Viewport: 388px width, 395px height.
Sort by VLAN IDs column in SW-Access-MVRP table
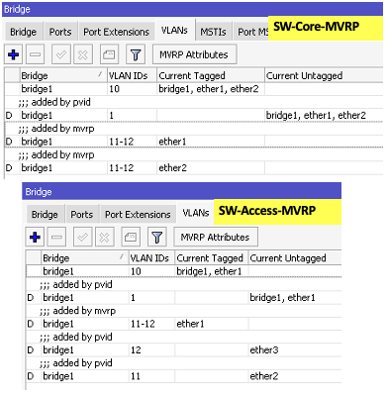[151, 258]
